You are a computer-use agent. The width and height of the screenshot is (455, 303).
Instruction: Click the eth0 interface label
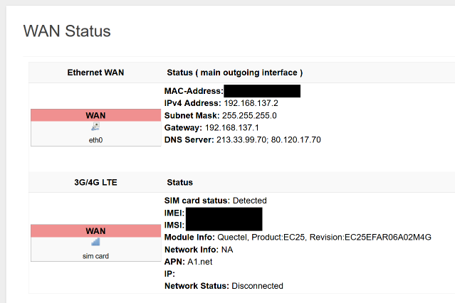point(95,140)
